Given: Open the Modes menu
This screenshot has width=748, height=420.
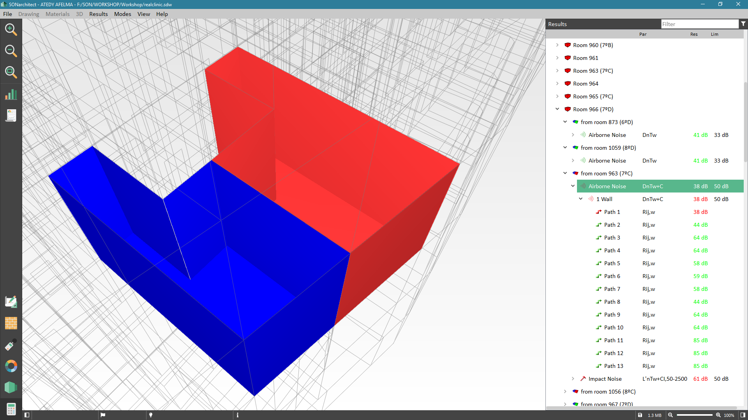Looking at the screenshot, I should 122,14.
